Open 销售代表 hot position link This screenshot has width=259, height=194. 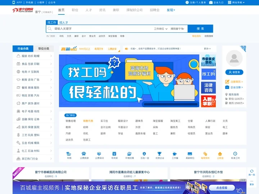[x=88, y=121]
